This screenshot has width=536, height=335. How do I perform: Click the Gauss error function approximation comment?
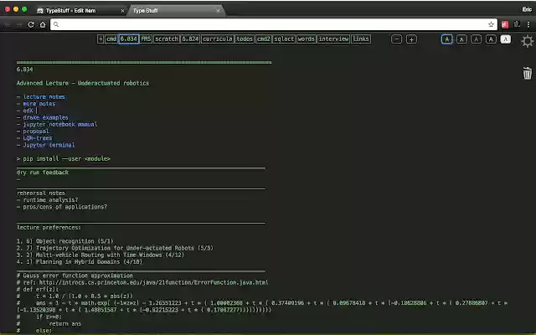point(75,276)
